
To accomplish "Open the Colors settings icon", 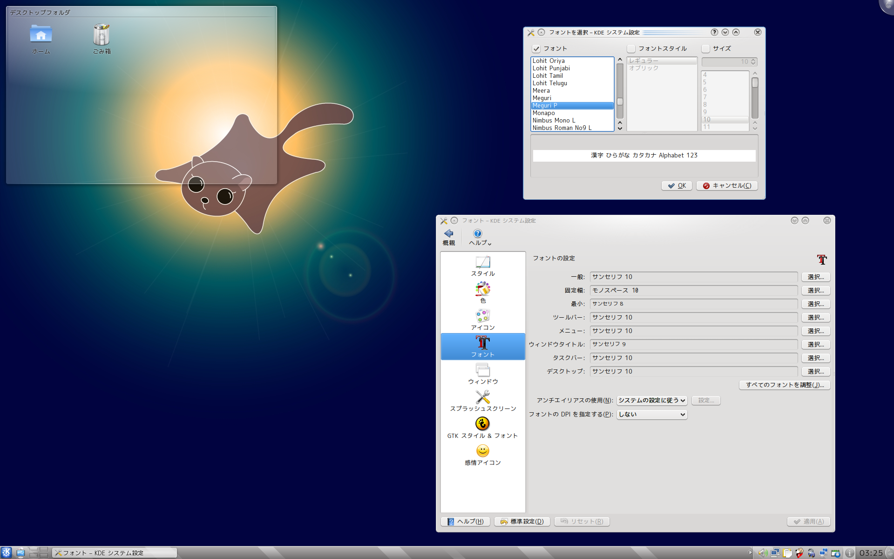I will (x=482, y=293).
